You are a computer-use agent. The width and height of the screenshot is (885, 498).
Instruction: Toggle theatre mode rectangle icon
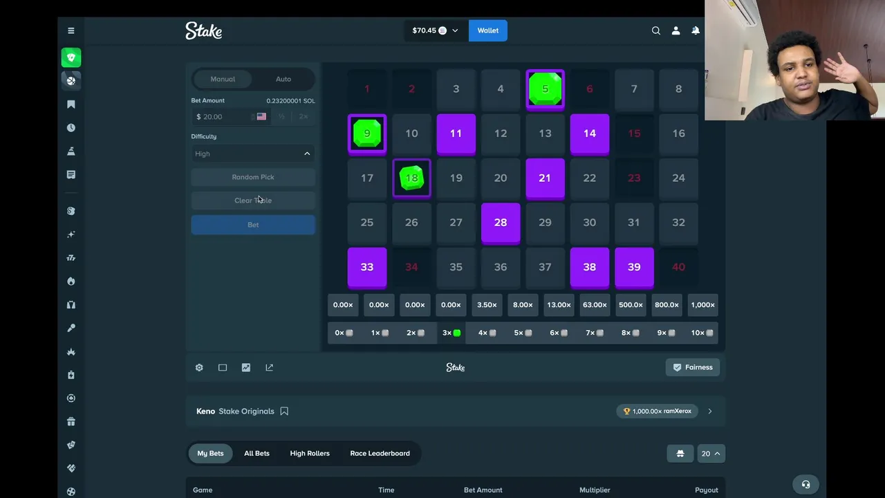click(x=223, y=367)
